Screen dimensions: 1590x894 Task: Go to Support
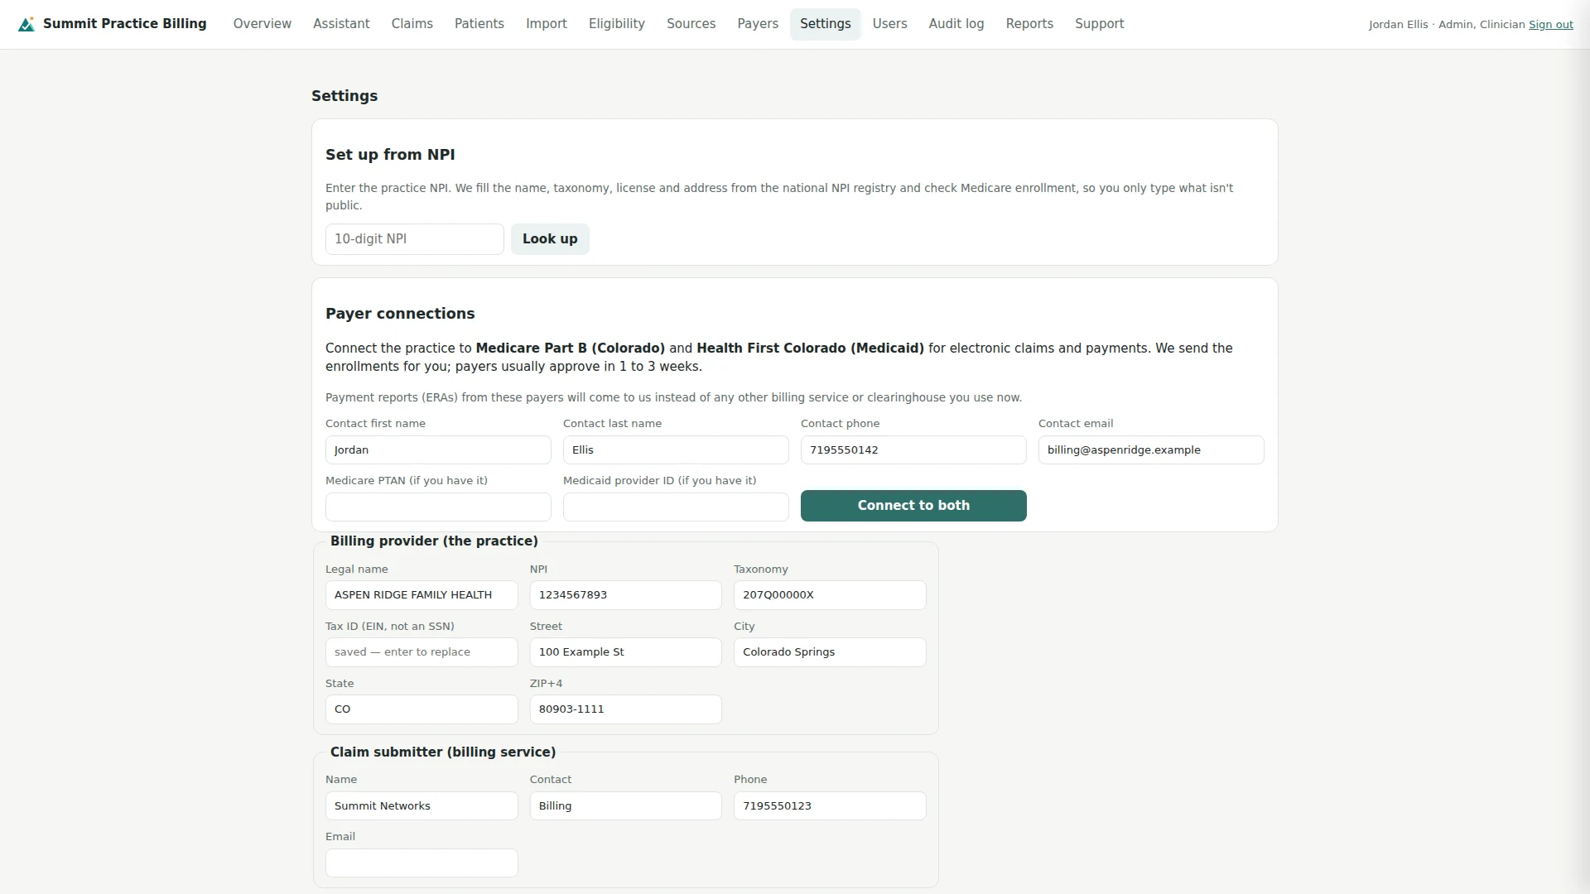(1099, 24)
